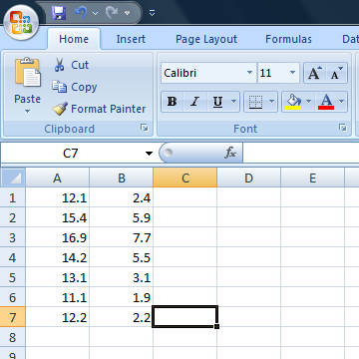Viewport: 359px width, 359px height.
Task: Open the Formulas tab
Action: click(288, 39)
